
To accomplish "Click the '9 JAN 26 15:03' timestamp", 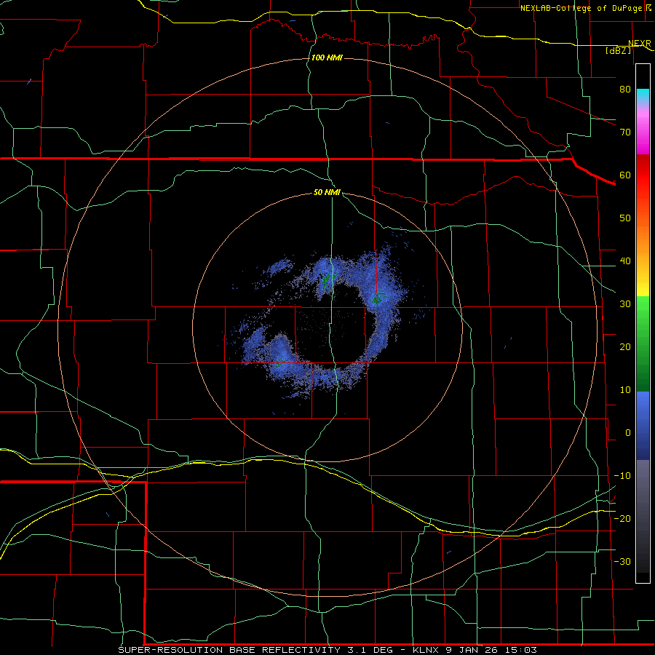I will click(x=491, y=650).
